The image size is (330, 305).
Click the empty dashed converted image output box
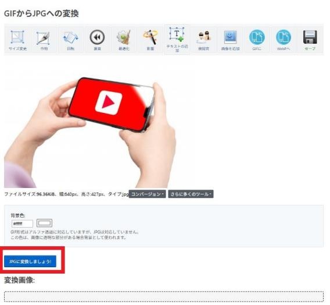click(x=164, y=297)
